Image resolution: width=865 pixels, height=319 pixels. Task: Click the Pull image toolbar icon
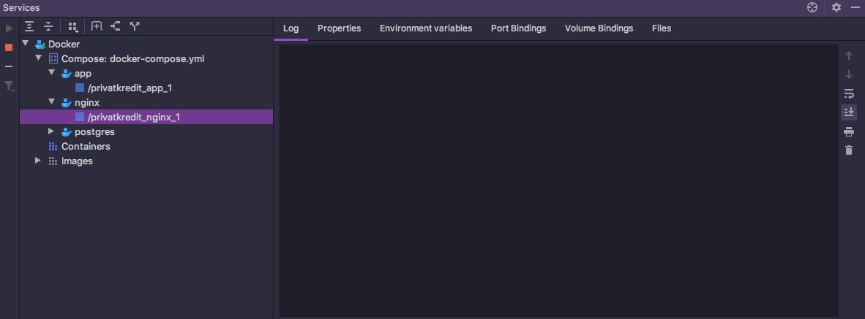click(x=116, y=26)
